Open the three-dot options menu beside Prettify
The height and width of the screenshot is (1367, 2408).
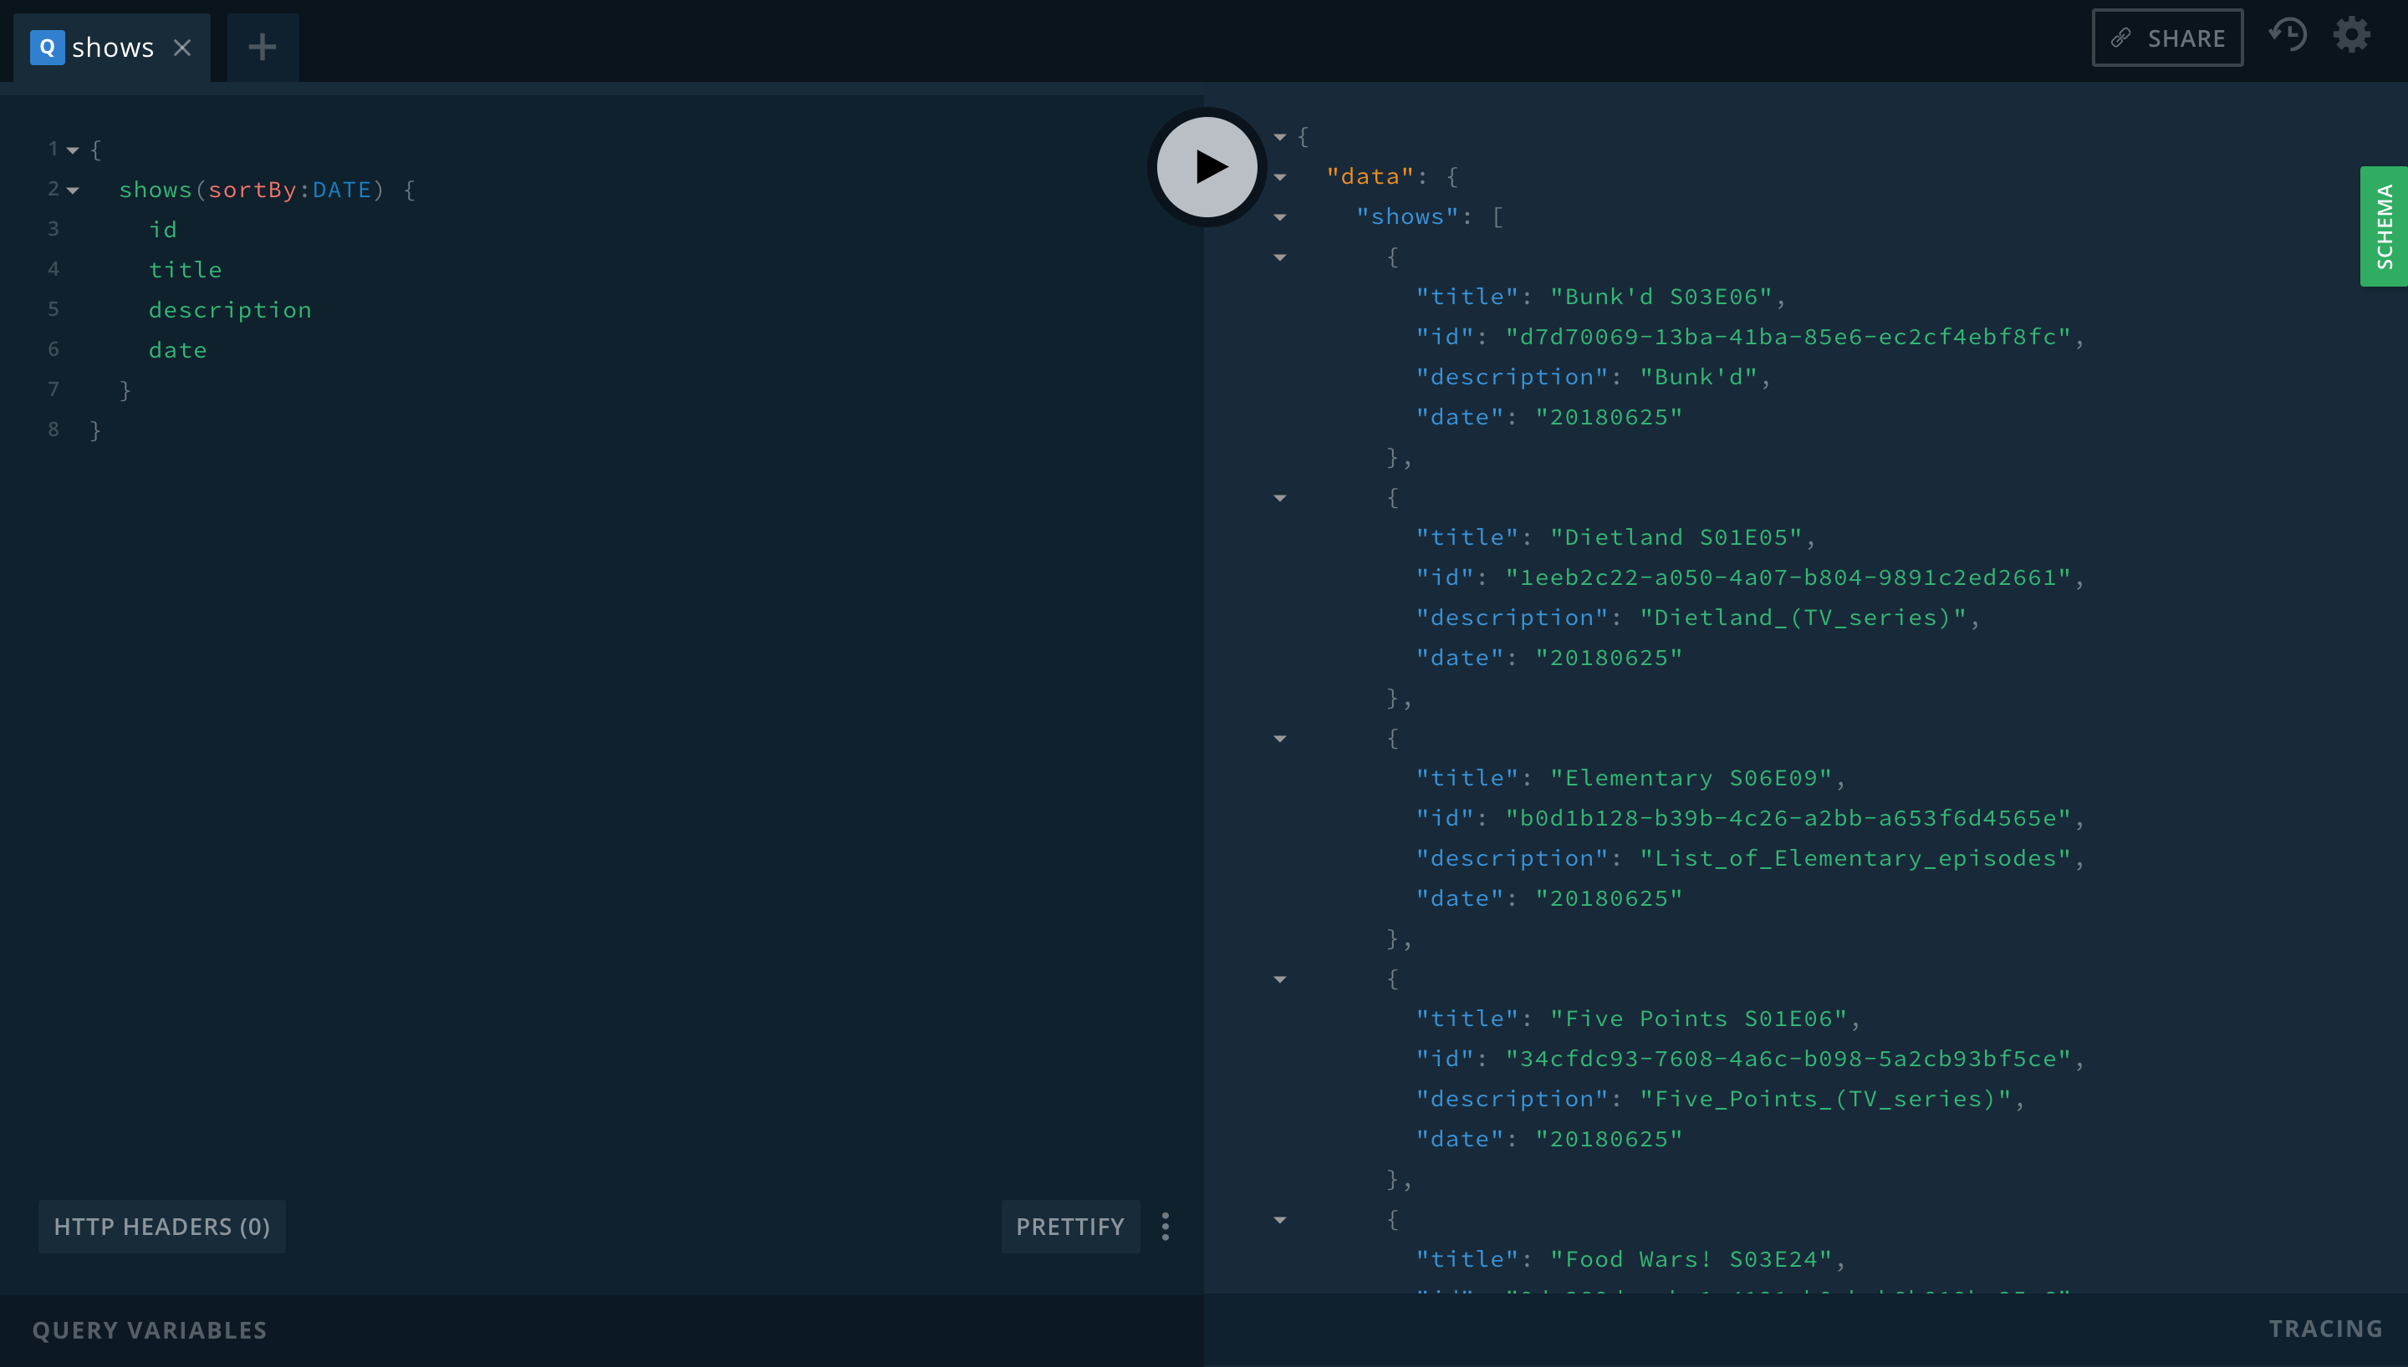tap(1166, 1226)
